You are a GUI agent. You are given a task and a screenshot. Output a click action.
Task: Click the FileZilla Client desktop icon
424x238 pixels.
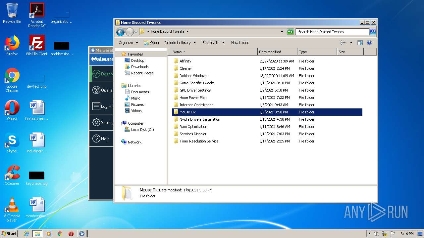click(37, 46)
